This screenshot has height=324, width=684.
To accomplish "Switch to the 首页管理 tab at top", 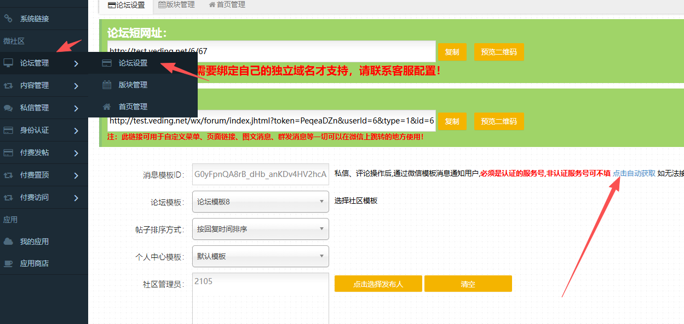I will [x=227, y=5].
